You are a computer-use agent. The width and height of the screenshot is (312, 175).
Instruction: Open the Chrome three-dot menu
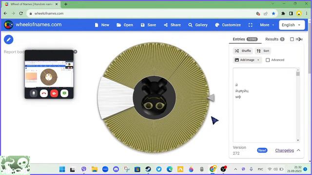[307, 14]
